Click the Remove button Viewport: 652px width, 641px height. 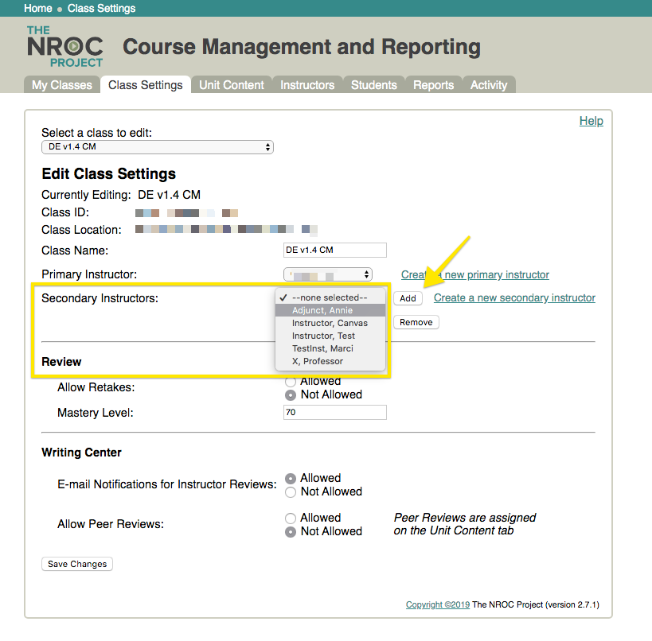point(416,322)
